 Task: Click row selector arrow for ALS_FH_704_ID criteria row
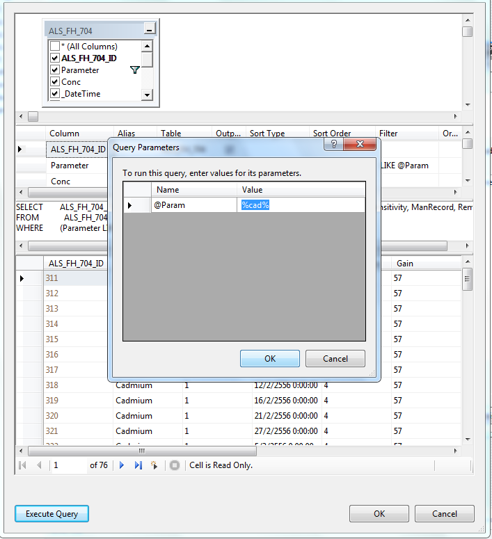[x=31, y=150]
